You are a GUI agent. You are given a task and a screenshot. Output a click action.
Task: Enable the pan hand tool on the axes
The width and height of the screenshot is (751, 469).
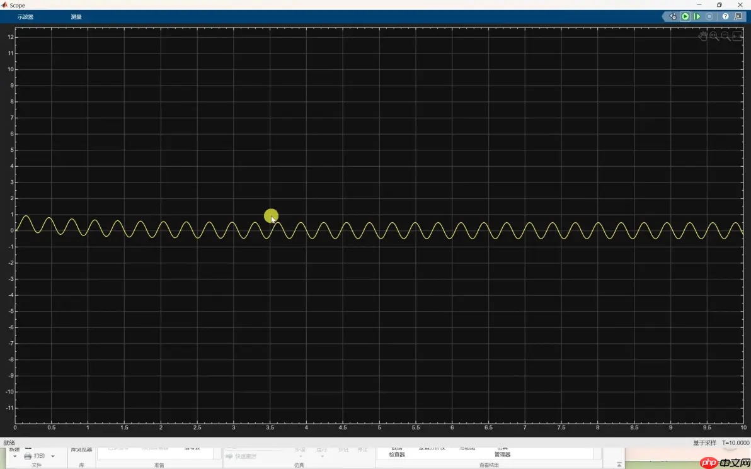pyautogui.click(x=702, y=36)
